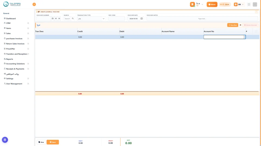The height and width of the screenshot is (146, 261).
Task: Click the Reports sidebar icon
Action: [5, 59]
